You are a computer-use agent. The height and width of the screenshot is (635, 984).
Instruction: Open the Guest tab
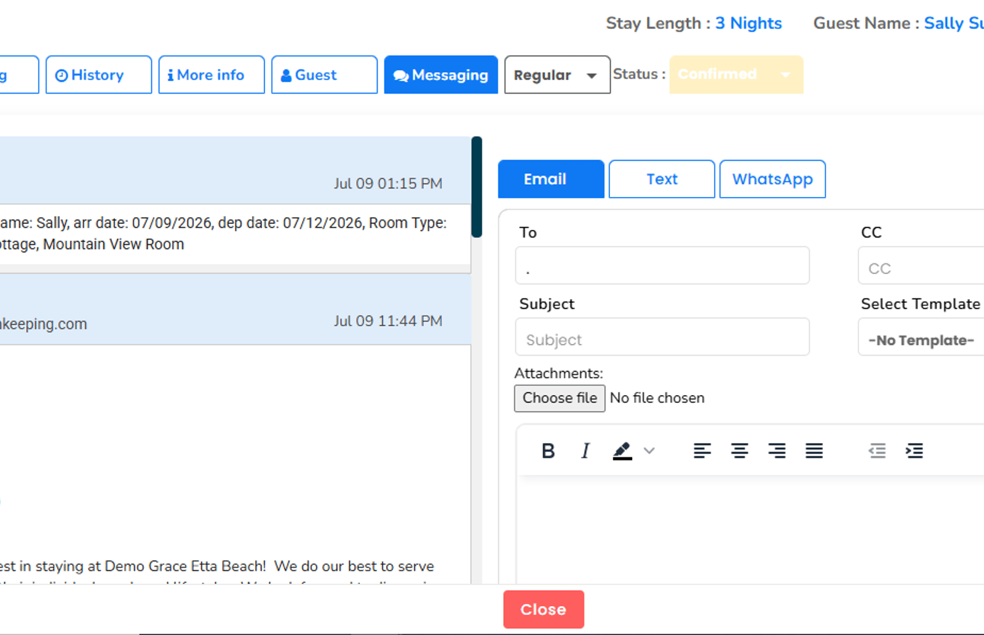pos(324,75)
